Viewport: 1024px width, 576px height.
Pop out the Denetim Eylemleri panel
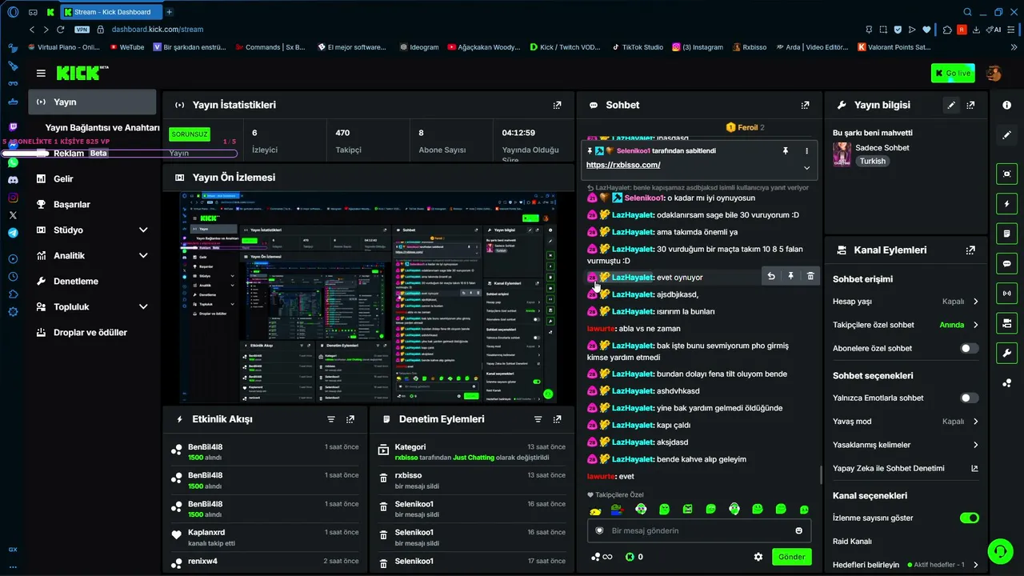[x=558, y=419]
